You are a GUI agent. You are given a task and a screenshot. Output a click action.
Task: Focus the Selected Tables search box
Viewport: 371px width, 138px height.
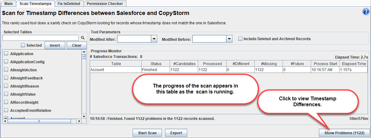tap(41, 38)
